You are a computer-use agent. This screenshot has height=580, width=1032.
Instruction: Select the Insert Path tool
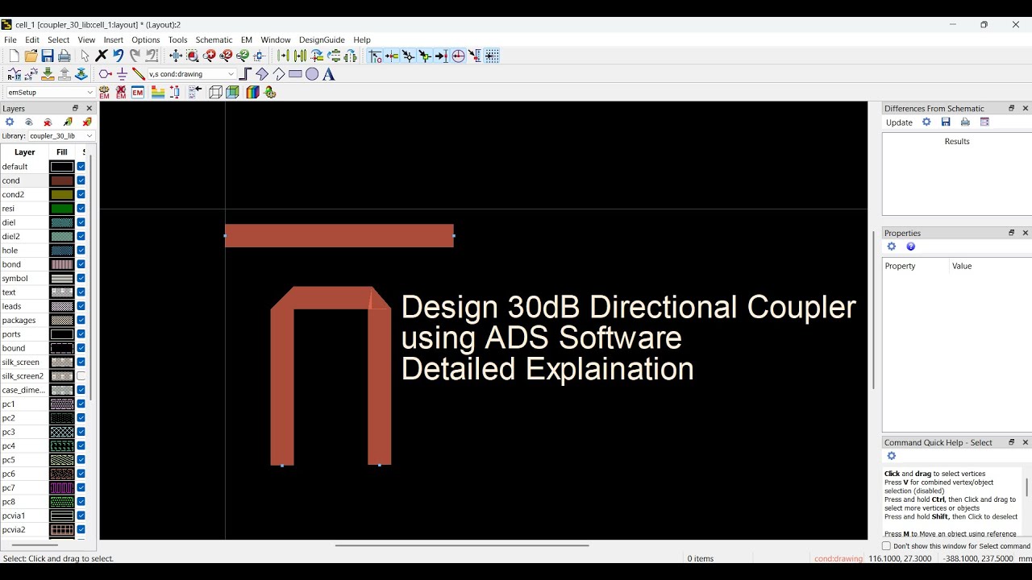[x=246, y=74]
